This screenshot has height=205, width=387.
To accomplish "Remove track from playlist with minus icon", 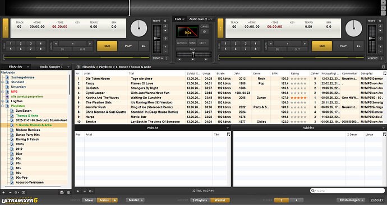I will pos(84,191).
